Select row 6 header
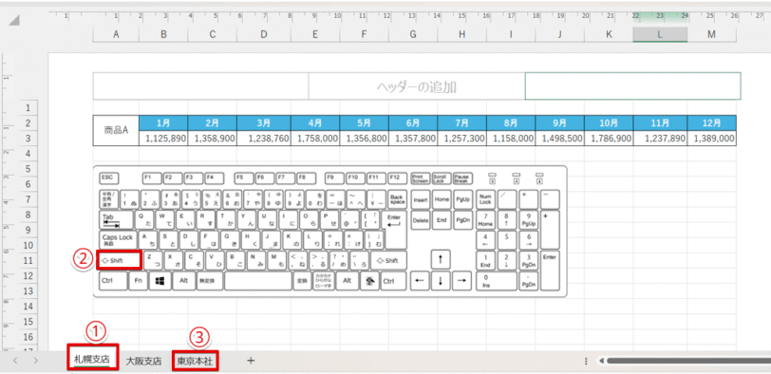 pyautogui.click(x=28, y=184)
